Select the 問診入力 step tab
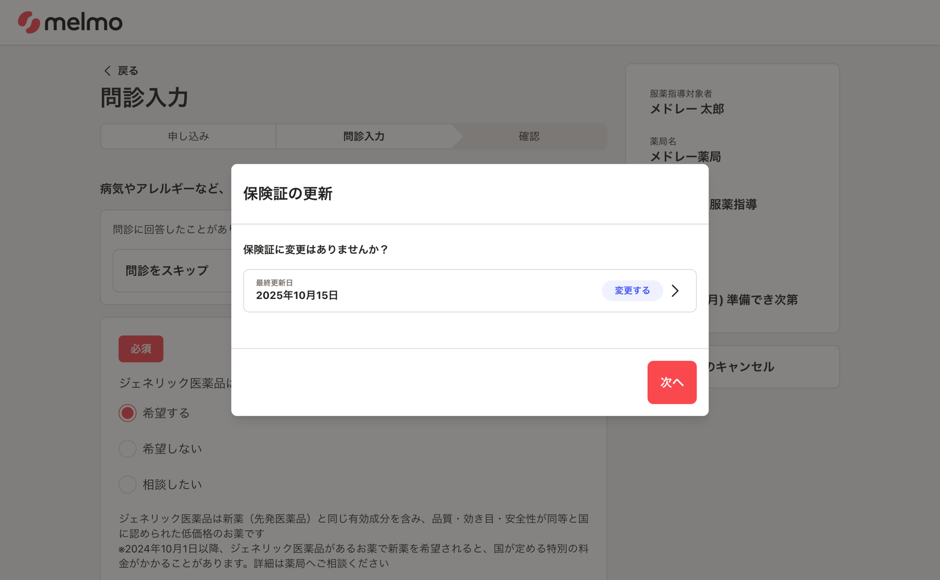The height and width of the screenshot is (580, 940). (x=364, y=136)
